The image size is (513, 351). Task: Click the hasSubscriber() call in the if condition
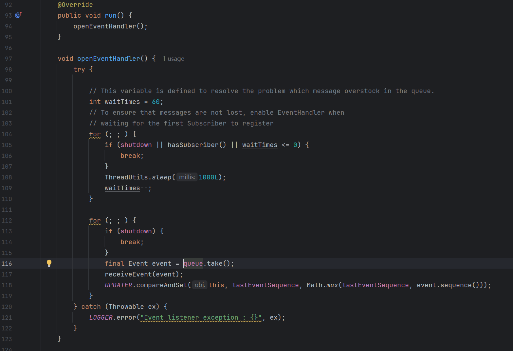[x=196, y=145]
